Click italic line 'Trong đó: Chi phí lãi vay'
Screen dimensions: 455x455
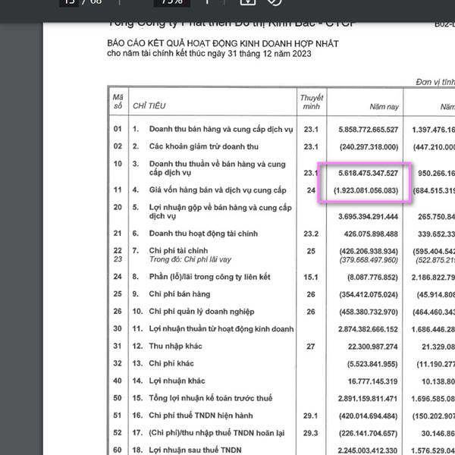pos(190,259)
